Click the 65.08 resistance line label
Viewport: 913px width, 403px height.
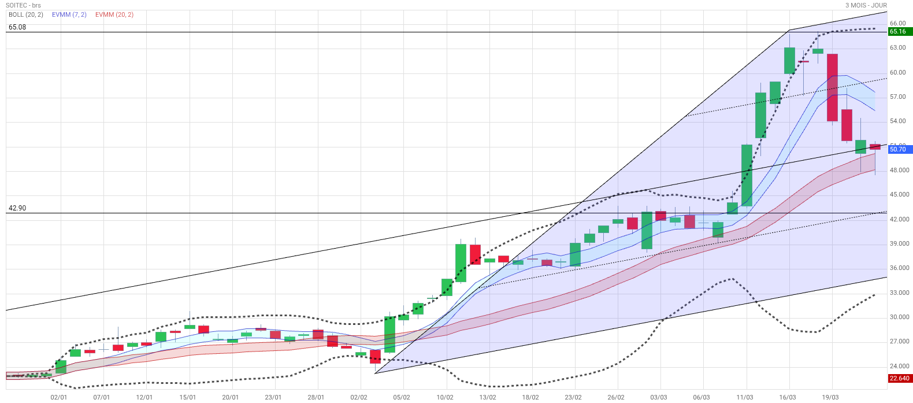tap(17, 27)
